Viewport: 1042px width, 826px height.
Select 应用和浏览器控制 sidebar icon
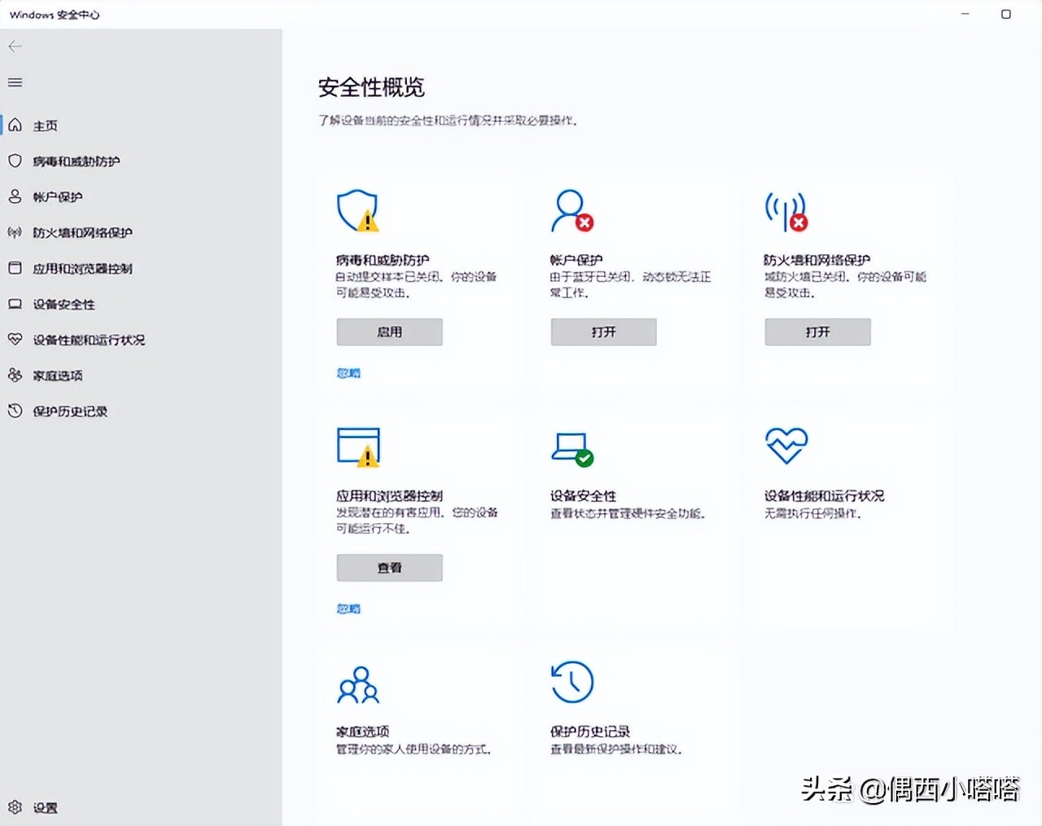tap(15, 268)
